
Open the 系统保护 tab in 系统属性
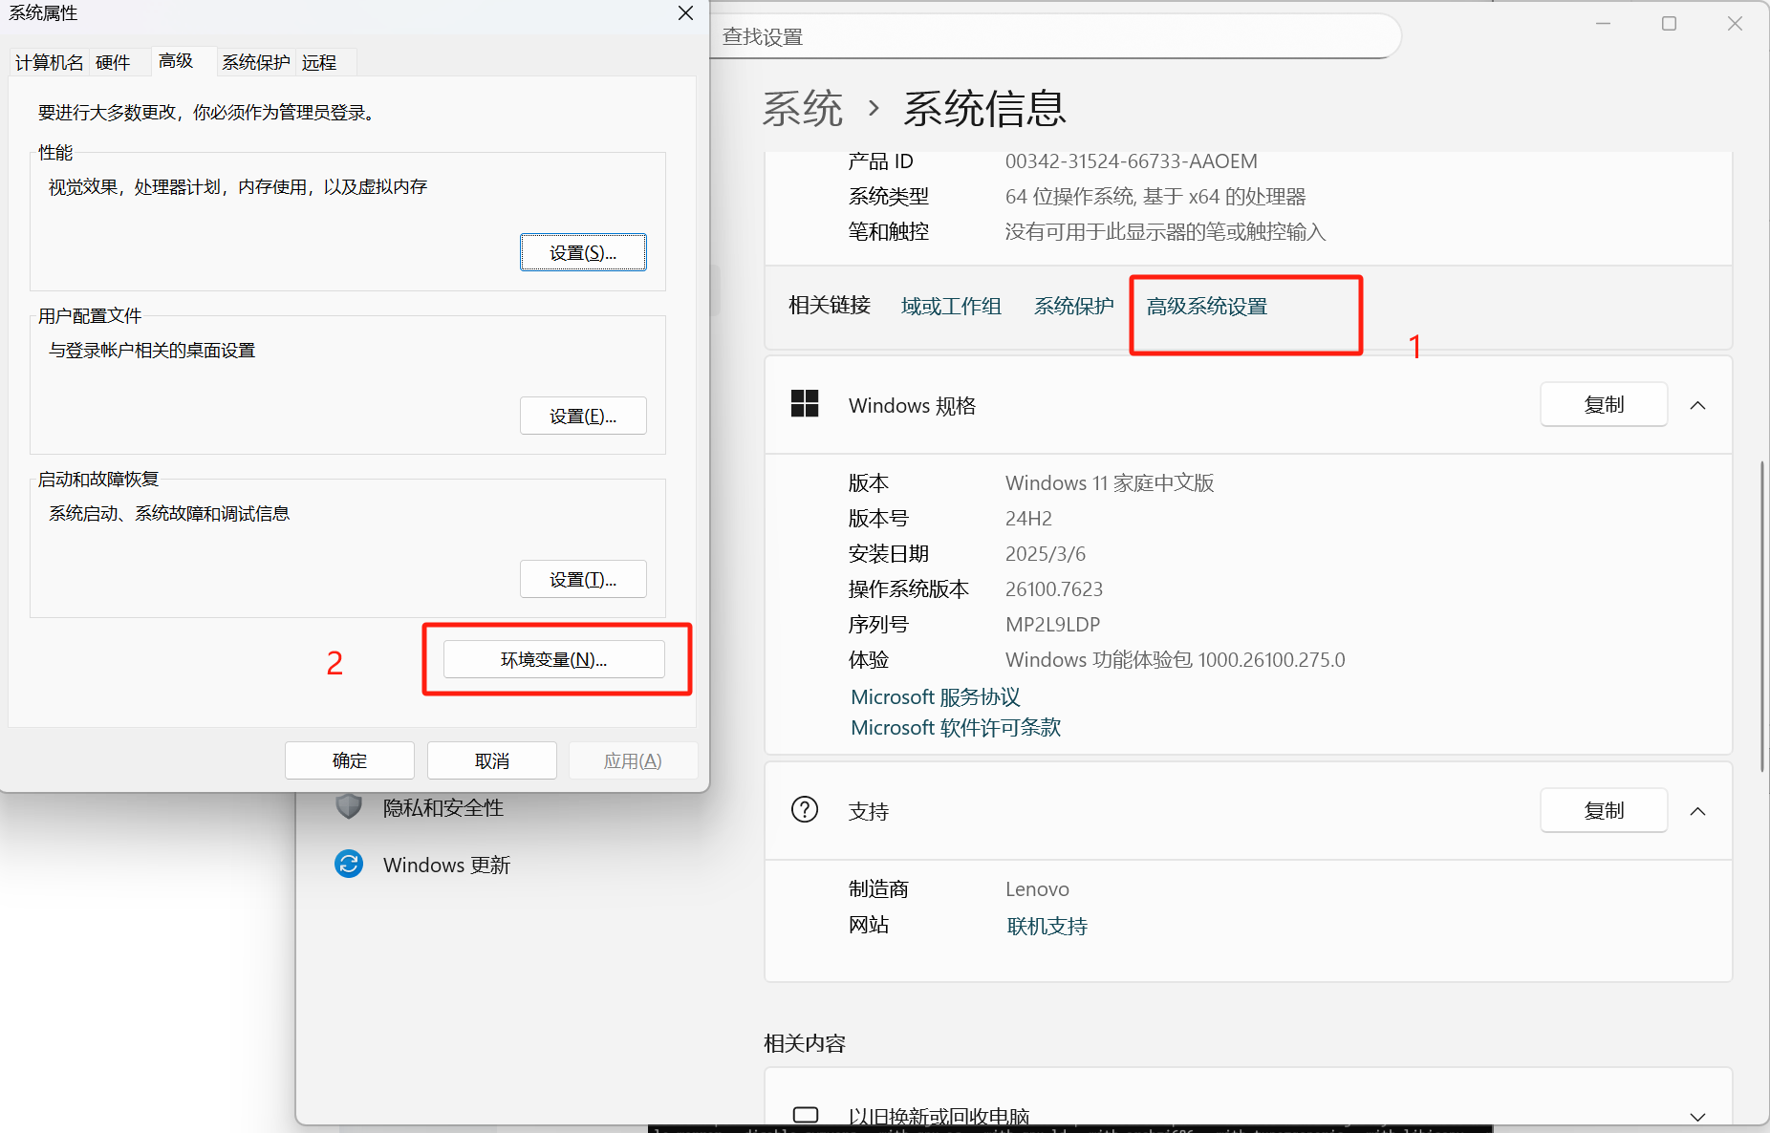[256, 62]
